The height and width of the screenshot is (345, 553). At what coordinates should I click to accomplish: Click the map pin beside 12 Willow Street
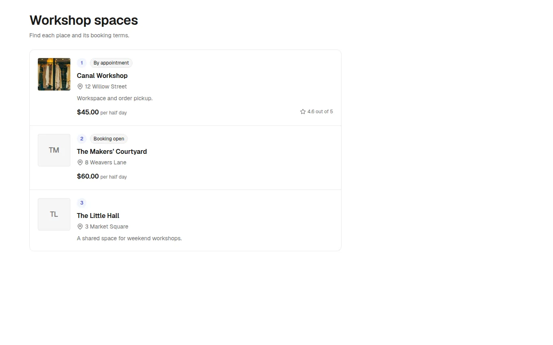click(80, 86)
